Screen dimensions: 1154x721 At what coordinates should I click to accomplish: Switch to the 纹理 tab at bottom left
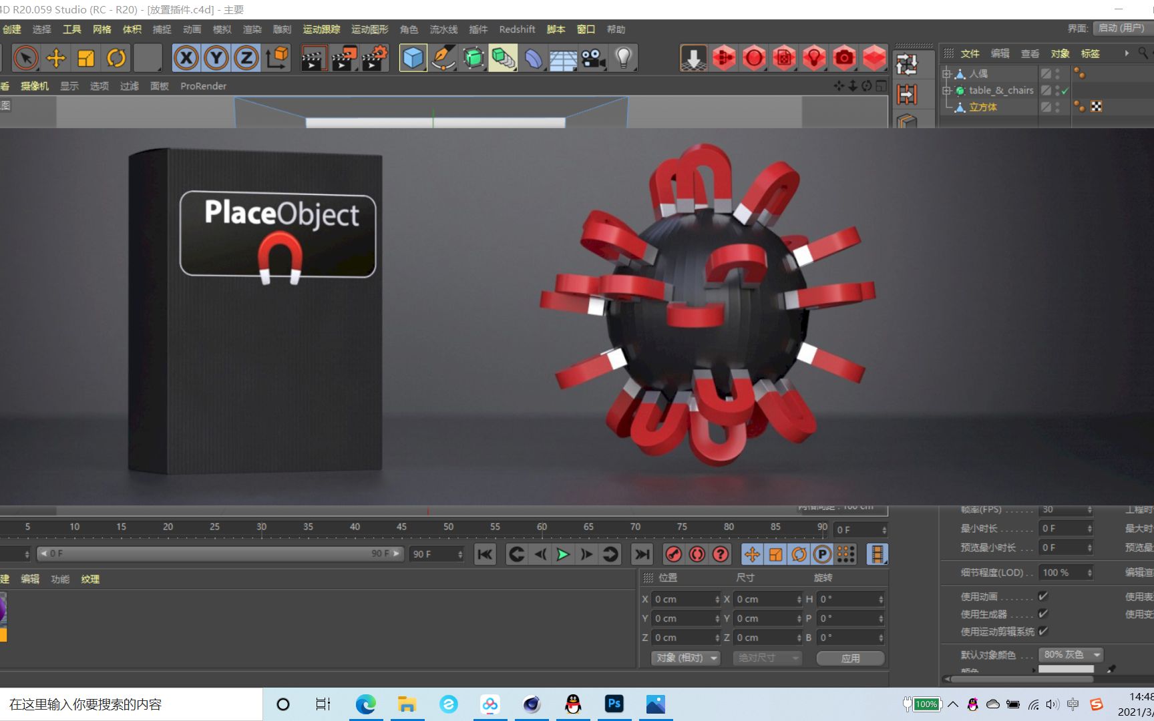90,579
